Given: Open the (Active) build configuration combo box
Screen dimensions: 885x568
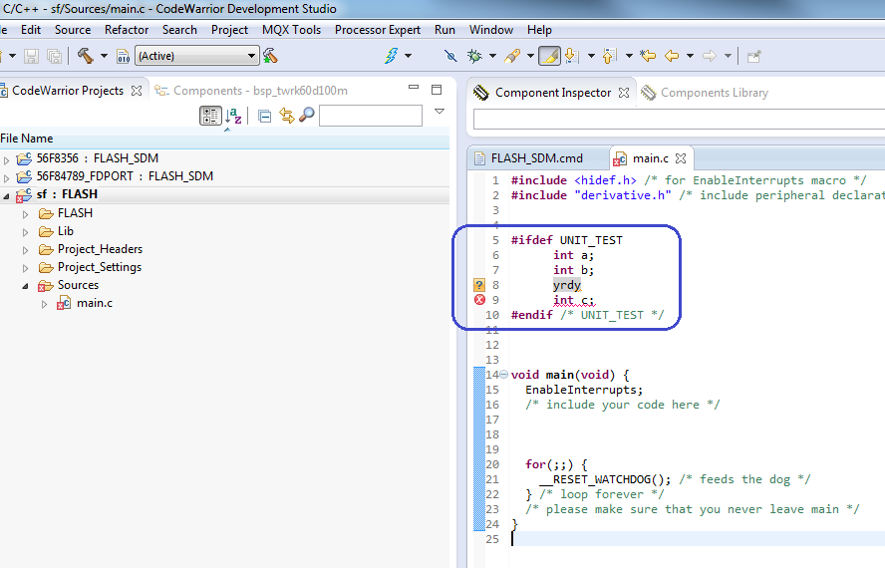Looking at the screenshot, I should click(x=197, y=56).
